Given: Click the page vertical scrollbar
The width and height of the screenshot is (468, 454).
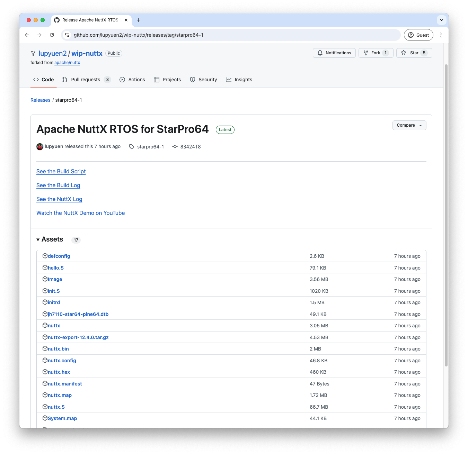Looking at the screenshot, I should click(x=446, y=215).
